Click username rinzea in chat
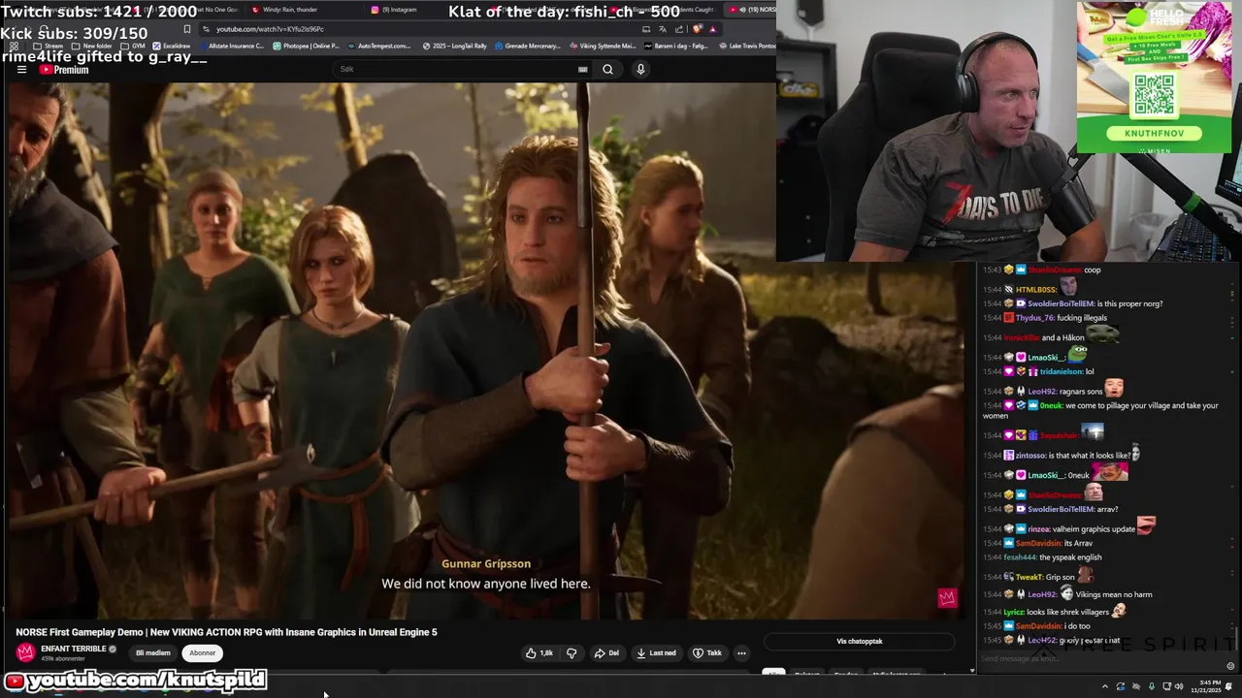This screenshot has height=698, width=1242. coord(1039,529)
